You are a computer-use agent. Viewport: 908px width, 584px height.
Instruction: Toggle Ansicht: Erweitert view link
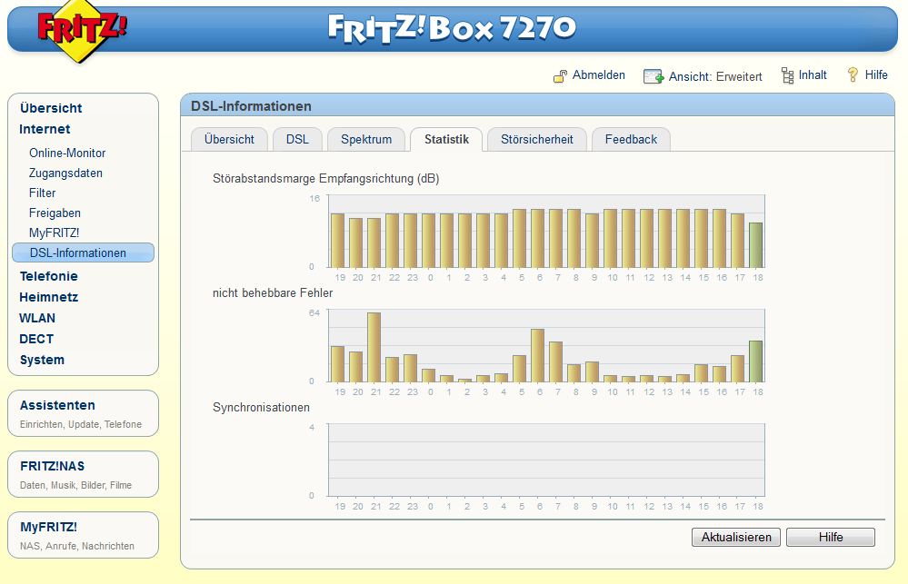715,76
